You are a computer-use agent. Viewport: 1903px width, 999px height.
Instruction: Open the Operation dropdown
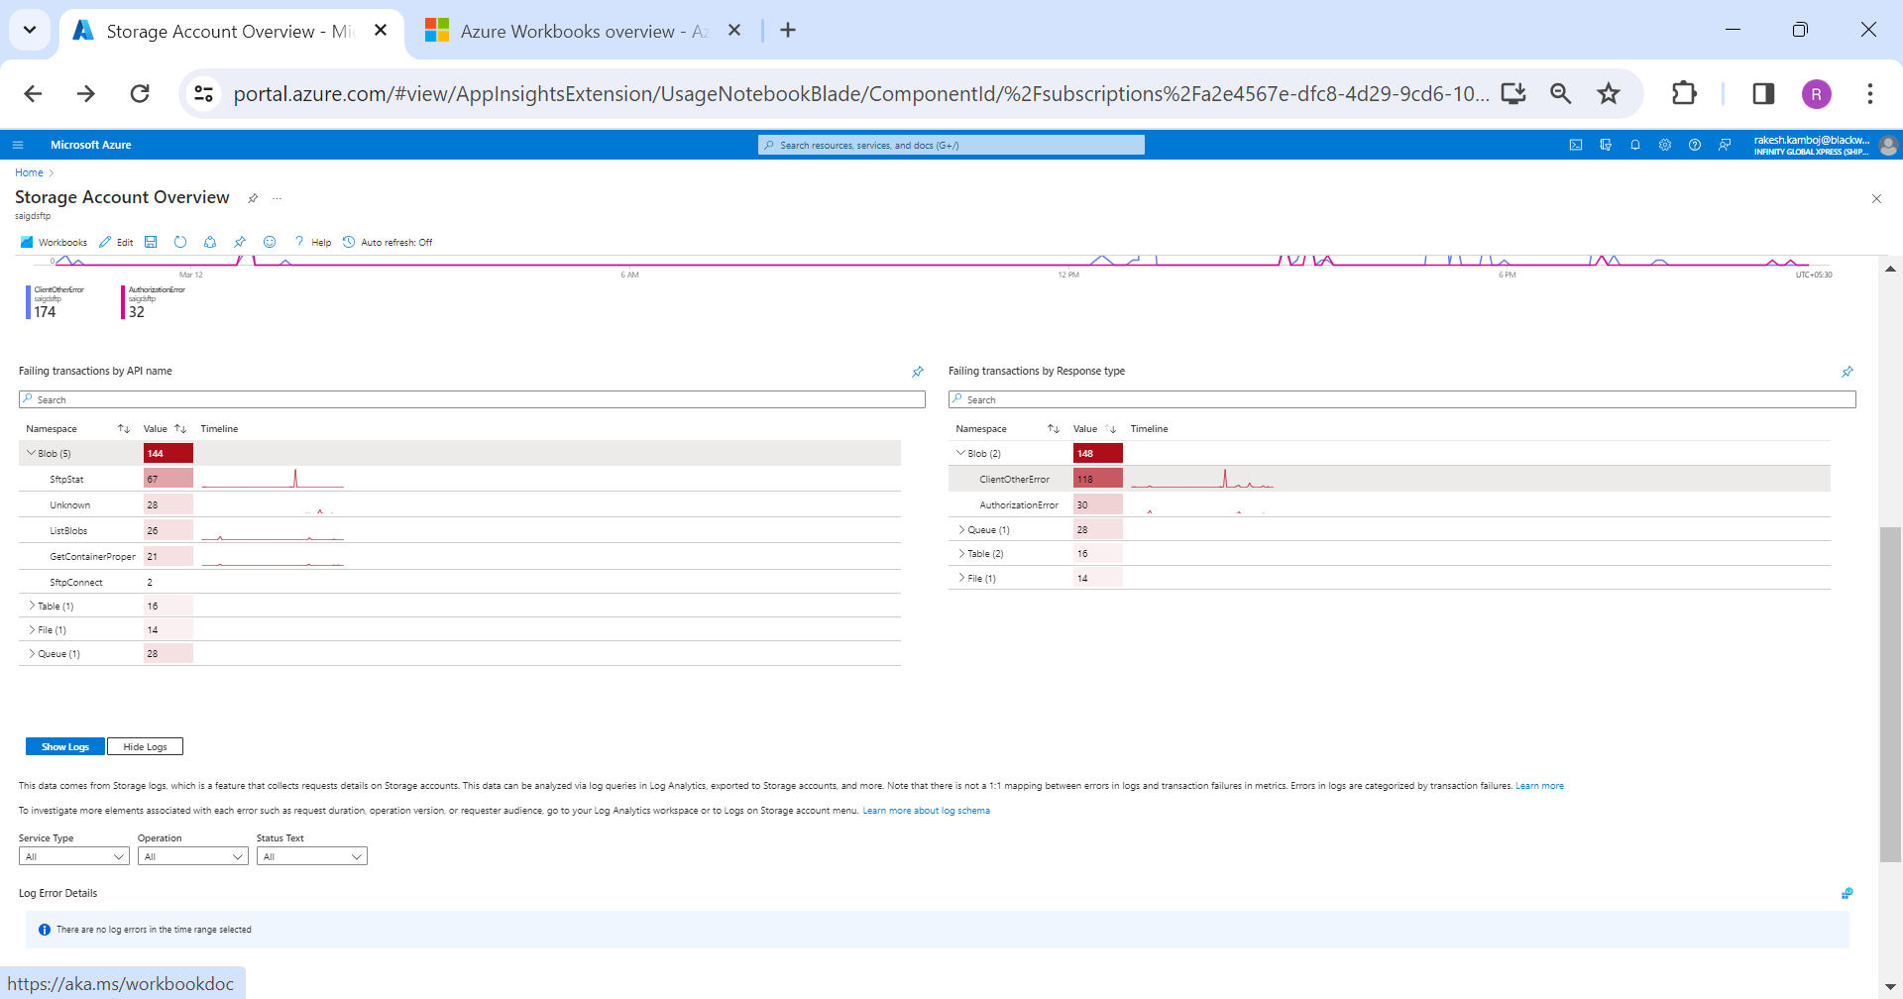pos(192,856)
